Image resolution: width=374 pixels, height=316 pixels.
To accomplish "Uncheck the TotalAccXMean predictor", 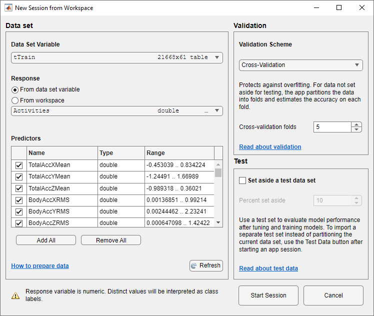I will [19, 165].
